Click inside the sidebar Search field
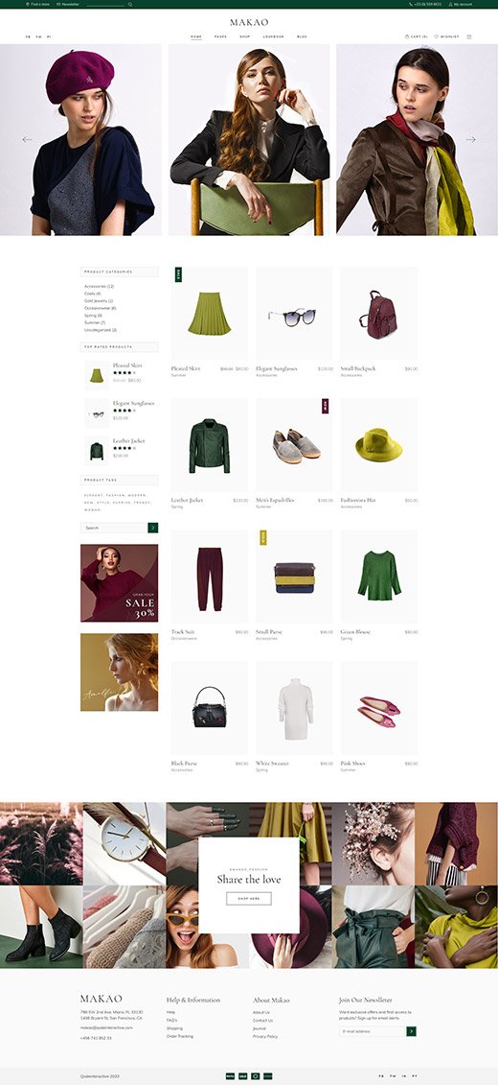The height and width of the screenshot is (1085, 498). pyautogui.click(x=114, y=528)
